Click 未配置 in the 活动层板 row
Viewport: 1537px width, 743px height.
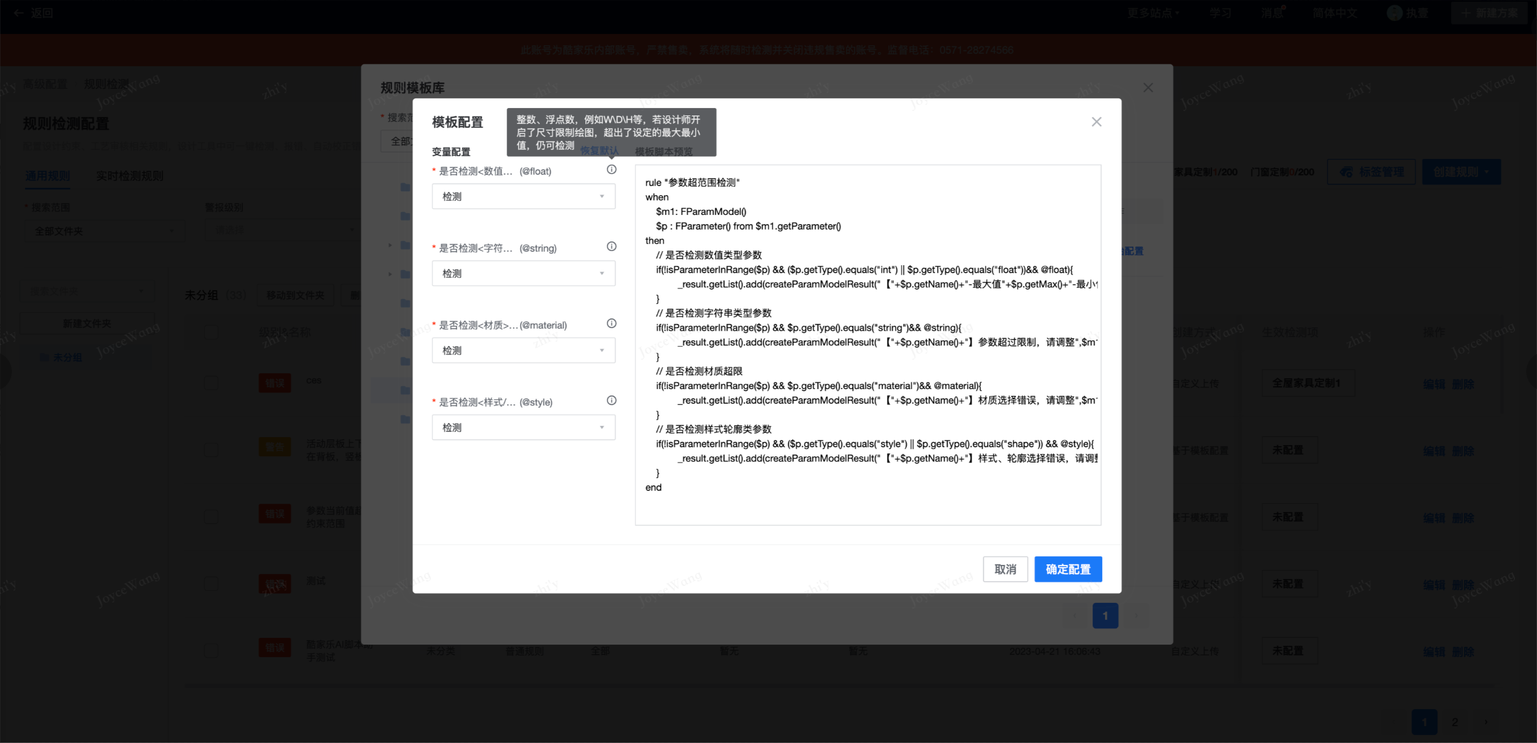click(1289, 450)
